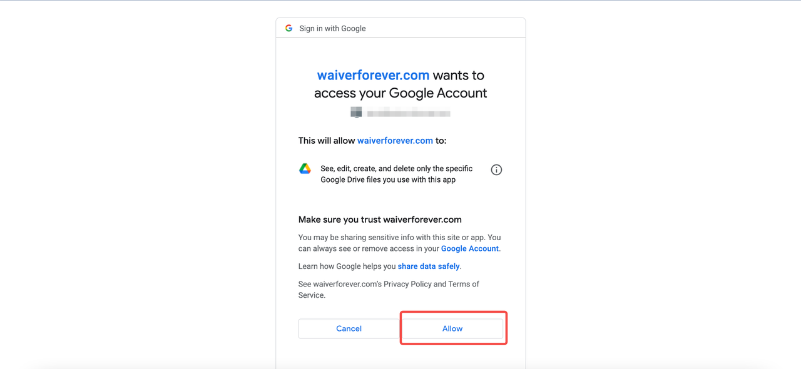Open the Terms of Service text
Viewport: 801px width, 369px height.
coord(389,290)
